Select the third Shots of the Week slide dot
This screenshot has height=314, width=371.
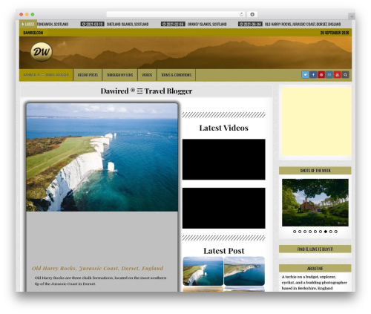[305, 232]
